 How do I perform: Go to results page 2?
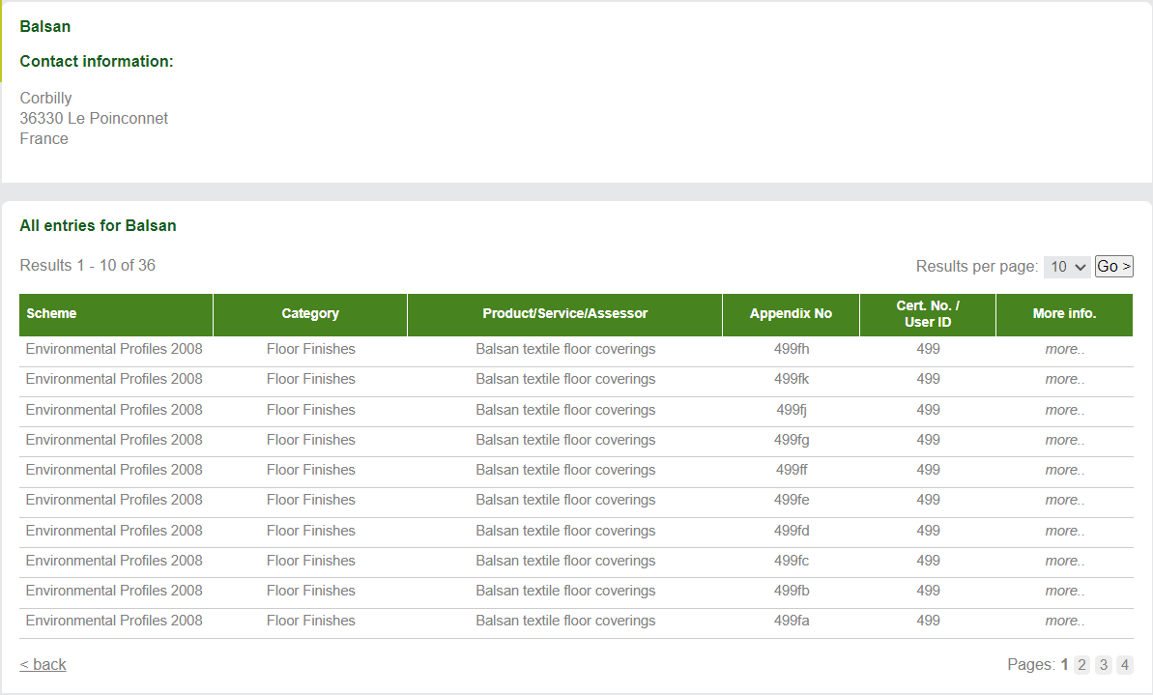[x=1081, y=665]
